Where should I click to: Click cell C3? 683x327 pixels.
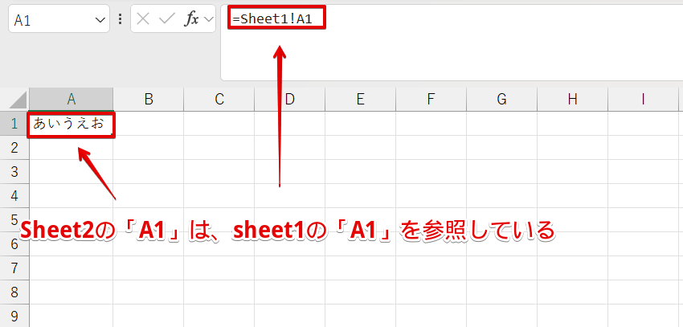click(x=219, y=172)
